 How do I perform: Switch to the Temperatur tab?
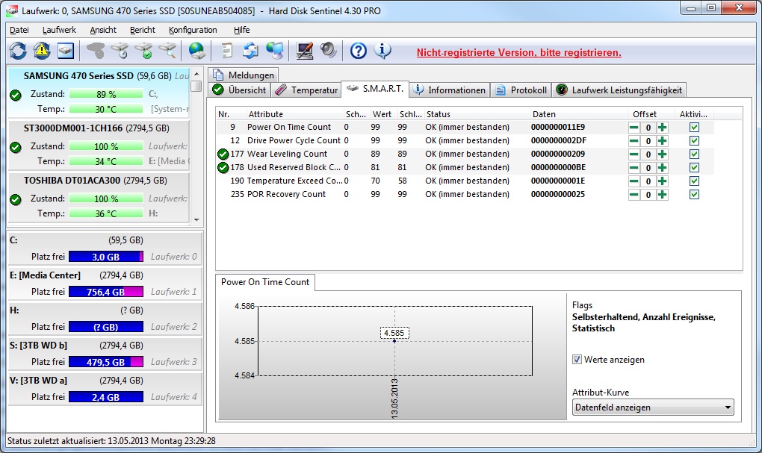click(x=306, y=90)
